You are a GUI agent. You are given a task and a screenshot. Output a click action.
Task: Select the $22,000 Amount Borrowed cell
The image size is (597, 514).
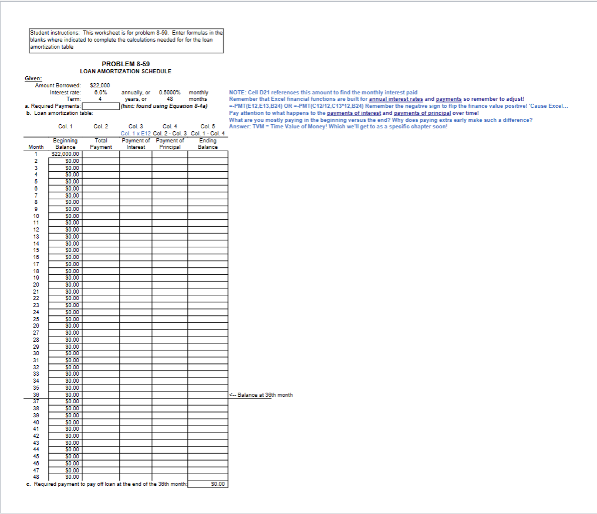coord(99,85)
